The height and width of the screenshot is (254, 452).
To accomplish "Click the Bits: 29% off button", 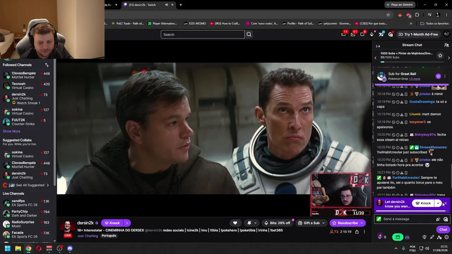I will [277, 223].
